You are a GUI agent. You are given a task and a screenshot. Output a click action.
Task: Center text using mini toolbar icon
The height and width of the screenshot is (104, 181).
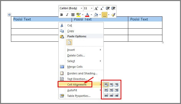[x=73, y=15]
